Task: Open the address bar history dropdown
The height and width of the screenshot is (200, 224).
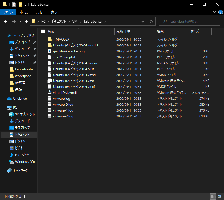Action: (x=143, y=21)
